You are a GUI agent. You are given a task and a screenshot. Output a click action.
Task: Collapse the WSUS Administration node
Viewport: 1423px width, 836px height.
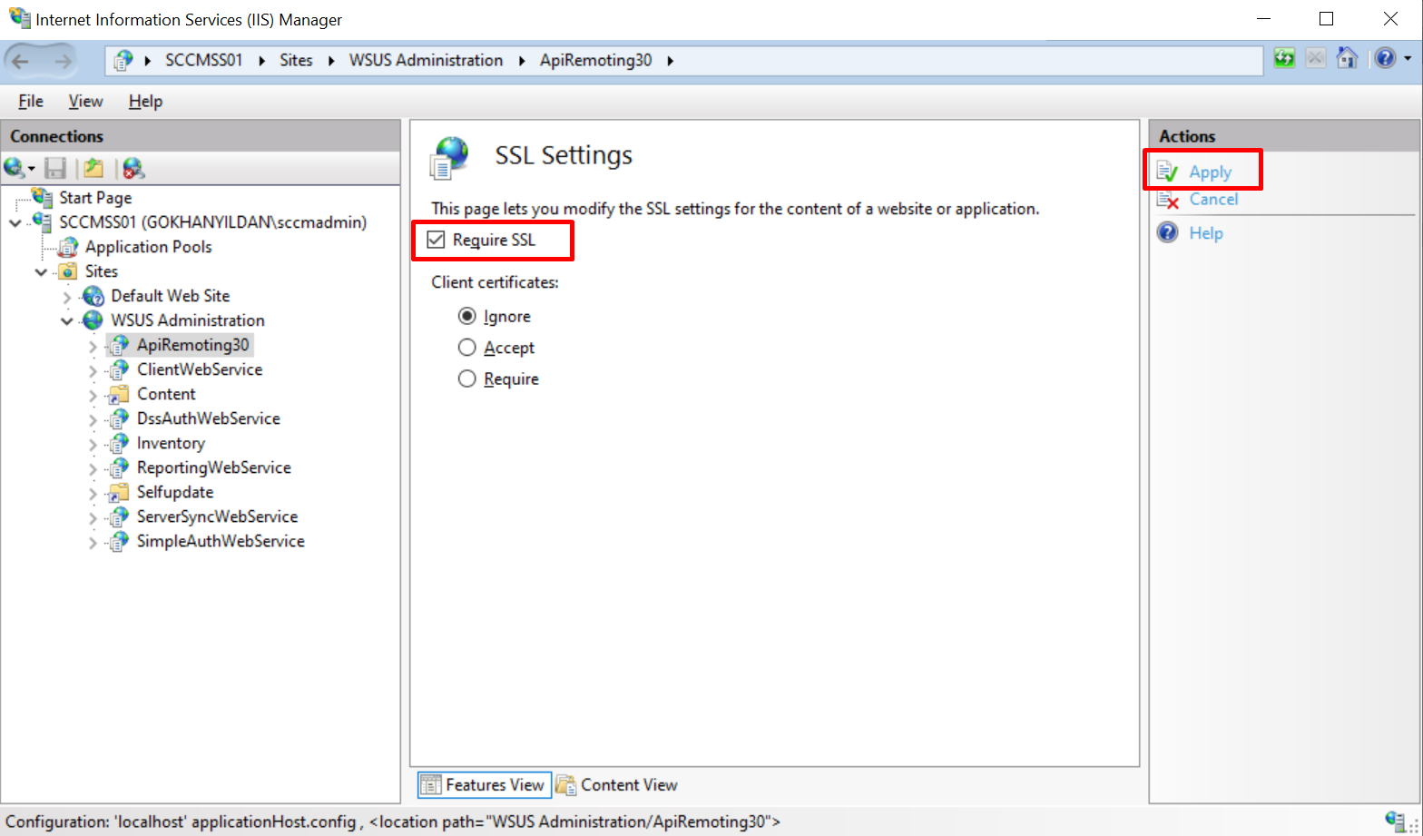pos(67,321)
